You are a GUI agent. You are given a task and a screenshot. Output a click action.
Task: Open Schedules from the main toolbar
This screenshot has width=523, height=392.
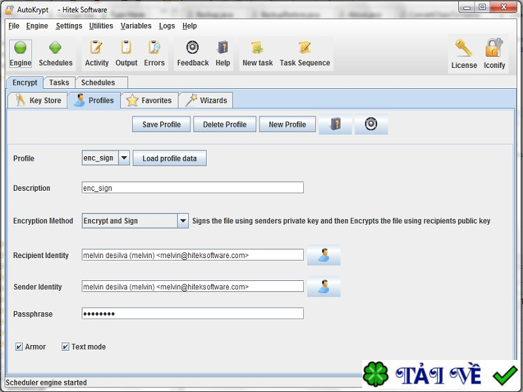(x=56, y=54)
